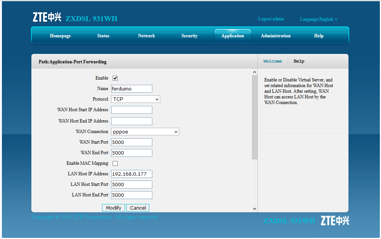
Task: Click the ZTE logo in header
Action: pos(46,17)
